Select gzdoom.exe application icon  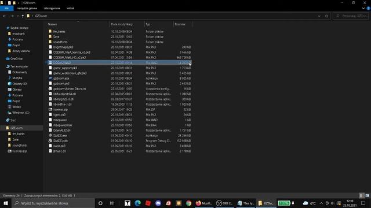(x=50, y=79)
